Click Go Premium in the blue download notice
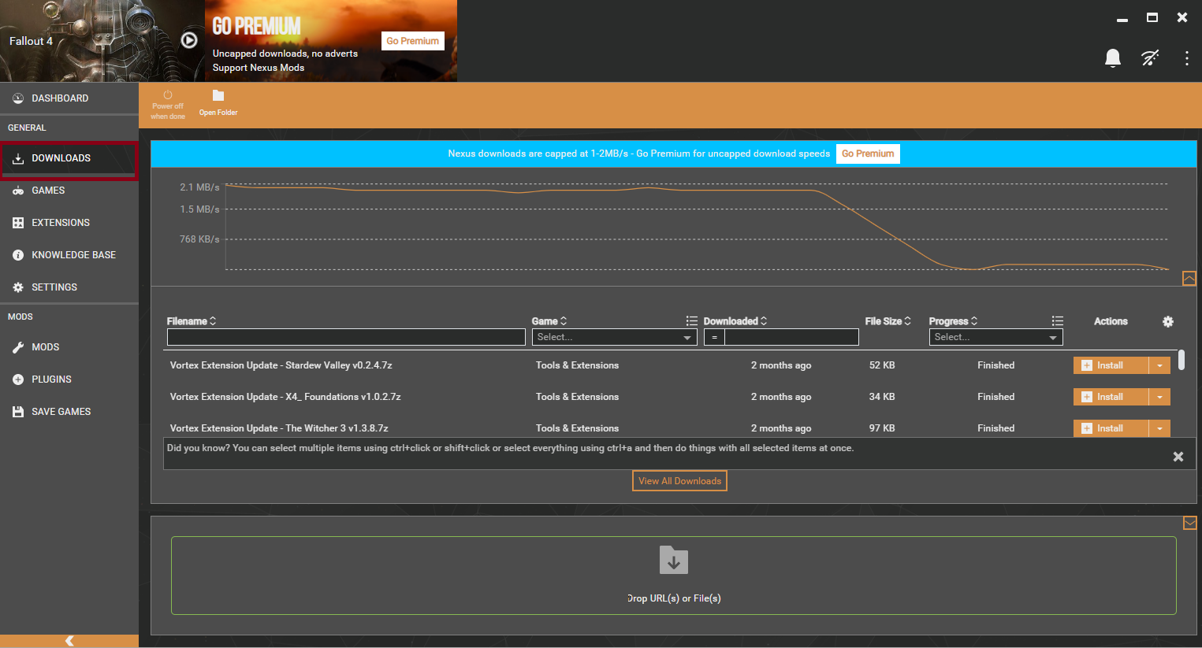 tap(868, 154)
